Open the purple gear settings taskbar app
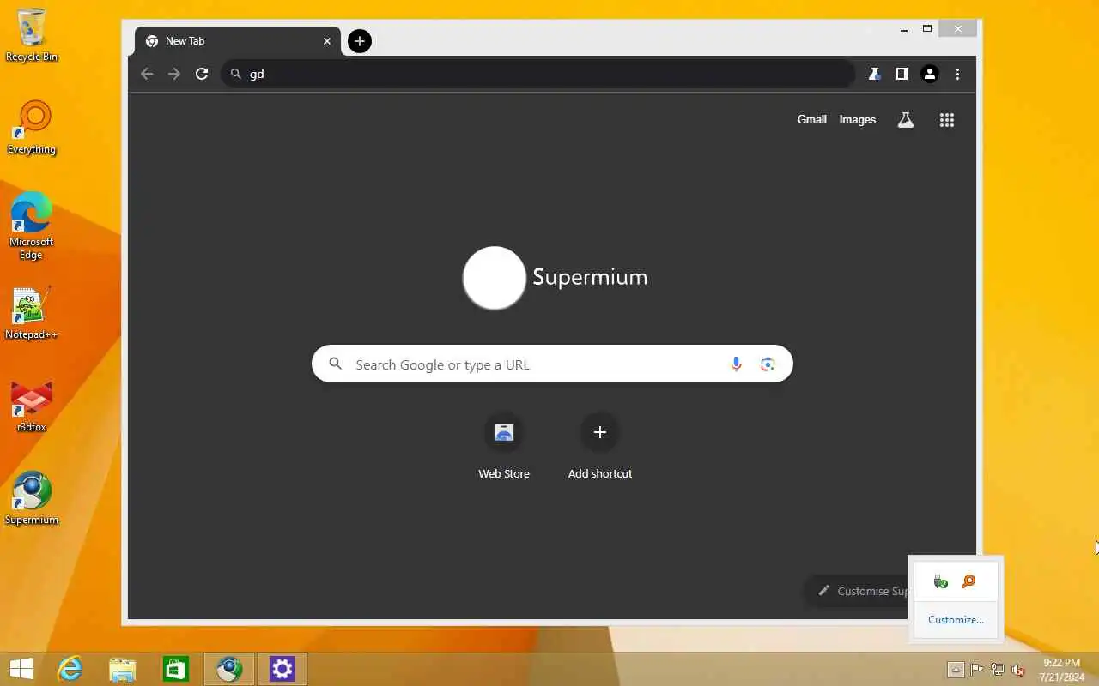The width and height of the screenshot is (1099, 686). pos(282,669)
